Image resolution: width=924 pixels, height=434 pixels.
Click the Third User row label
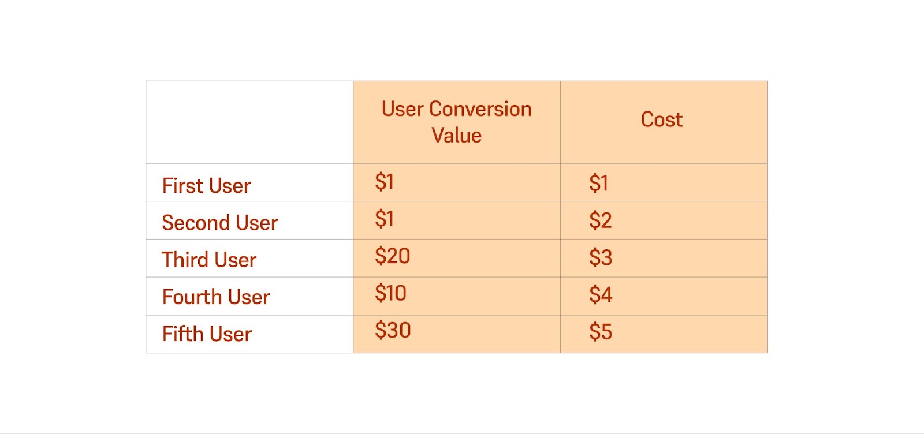point(208,260)
